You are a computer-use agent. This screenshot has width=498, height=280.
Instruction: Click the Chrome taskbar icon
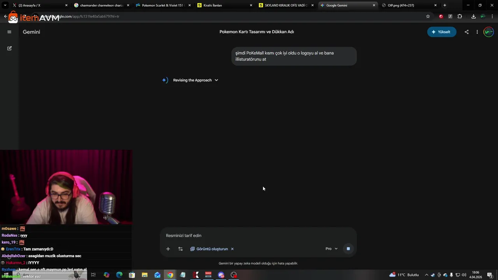pyautogui.click(x=170, y=275)
